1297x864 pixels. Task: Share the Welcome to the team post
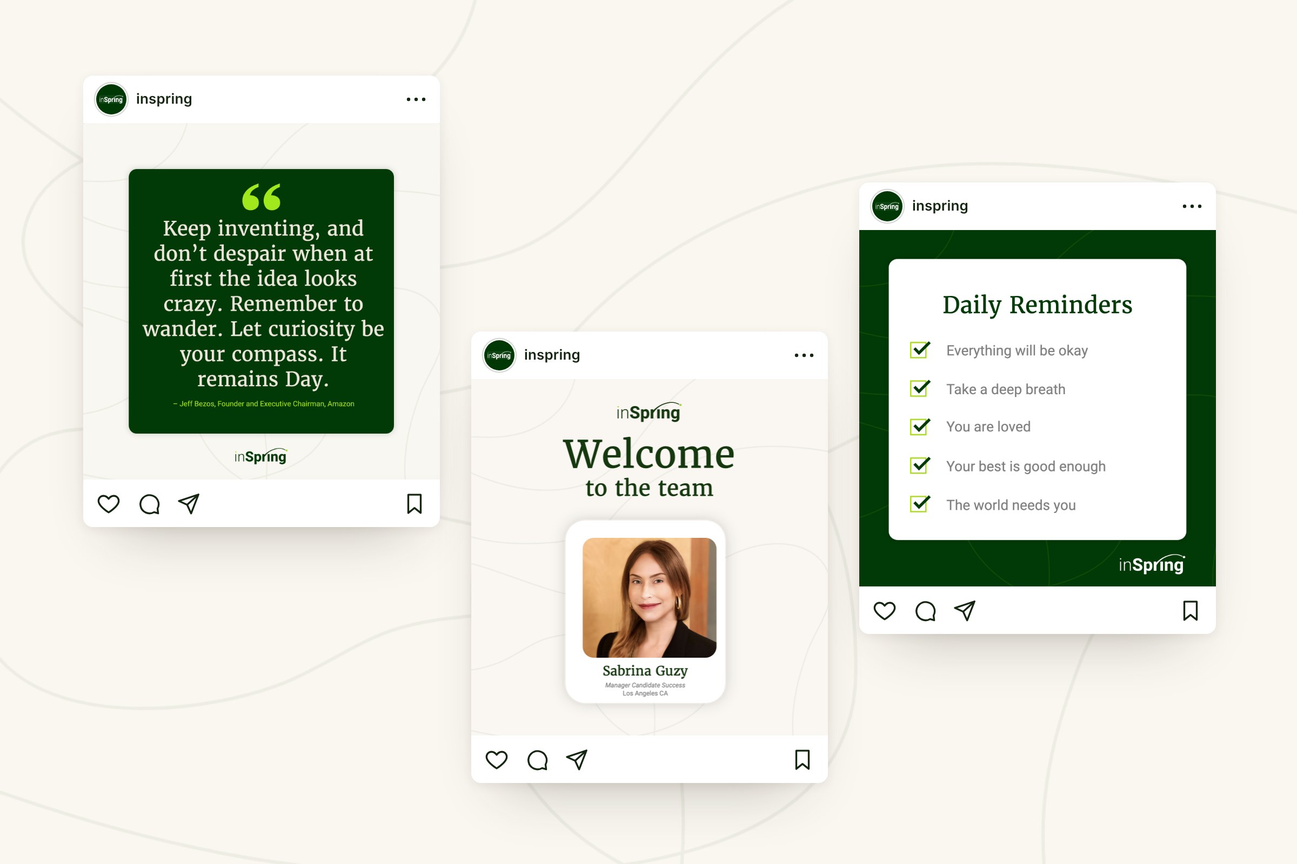[577, 760]
